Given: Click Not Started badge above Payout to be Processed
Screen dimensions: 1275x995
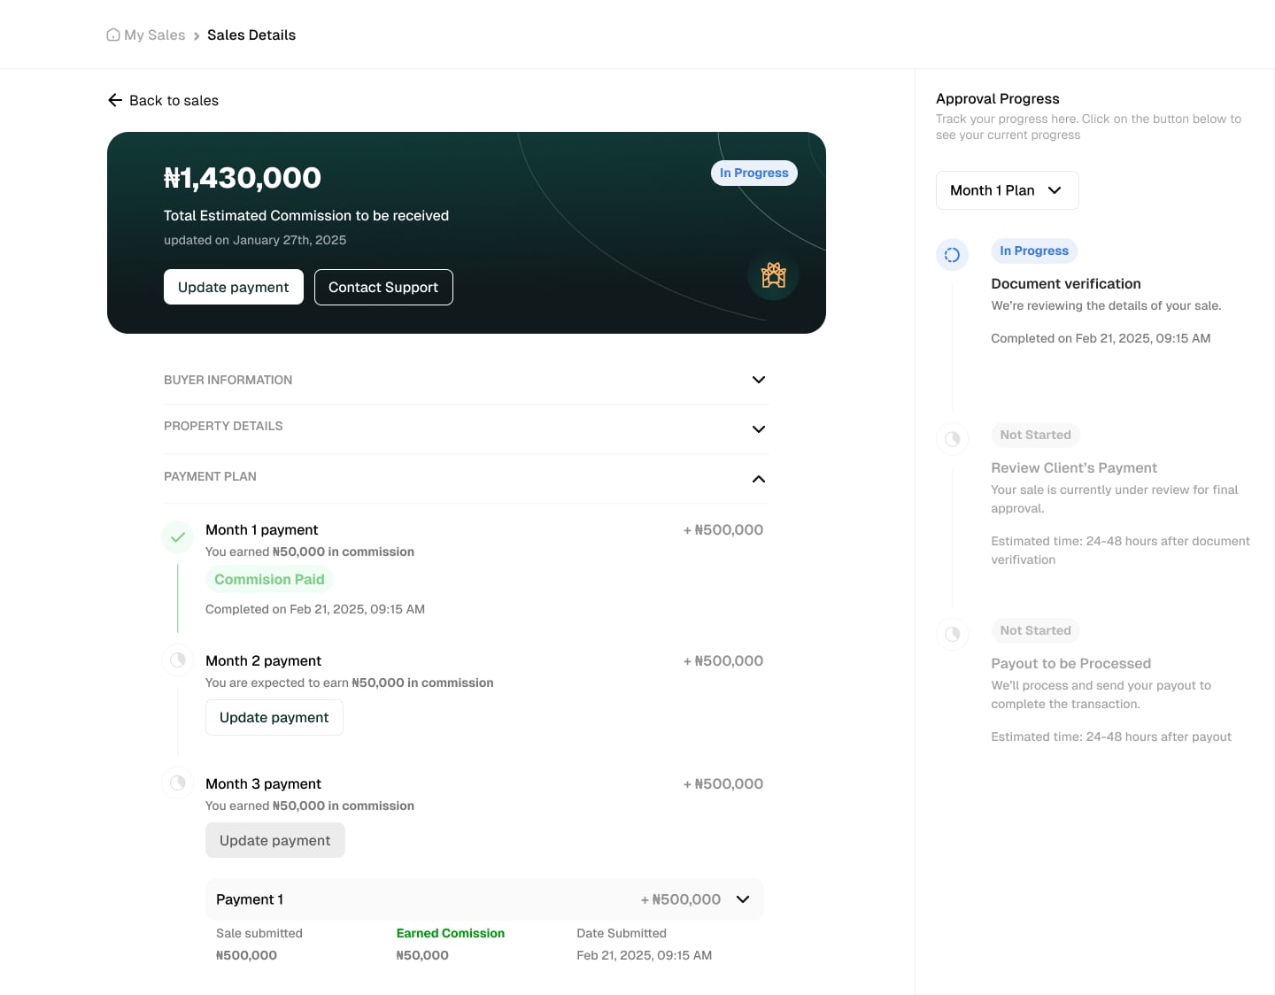Looking at the screenshot, I should (x=1035, y=630).
